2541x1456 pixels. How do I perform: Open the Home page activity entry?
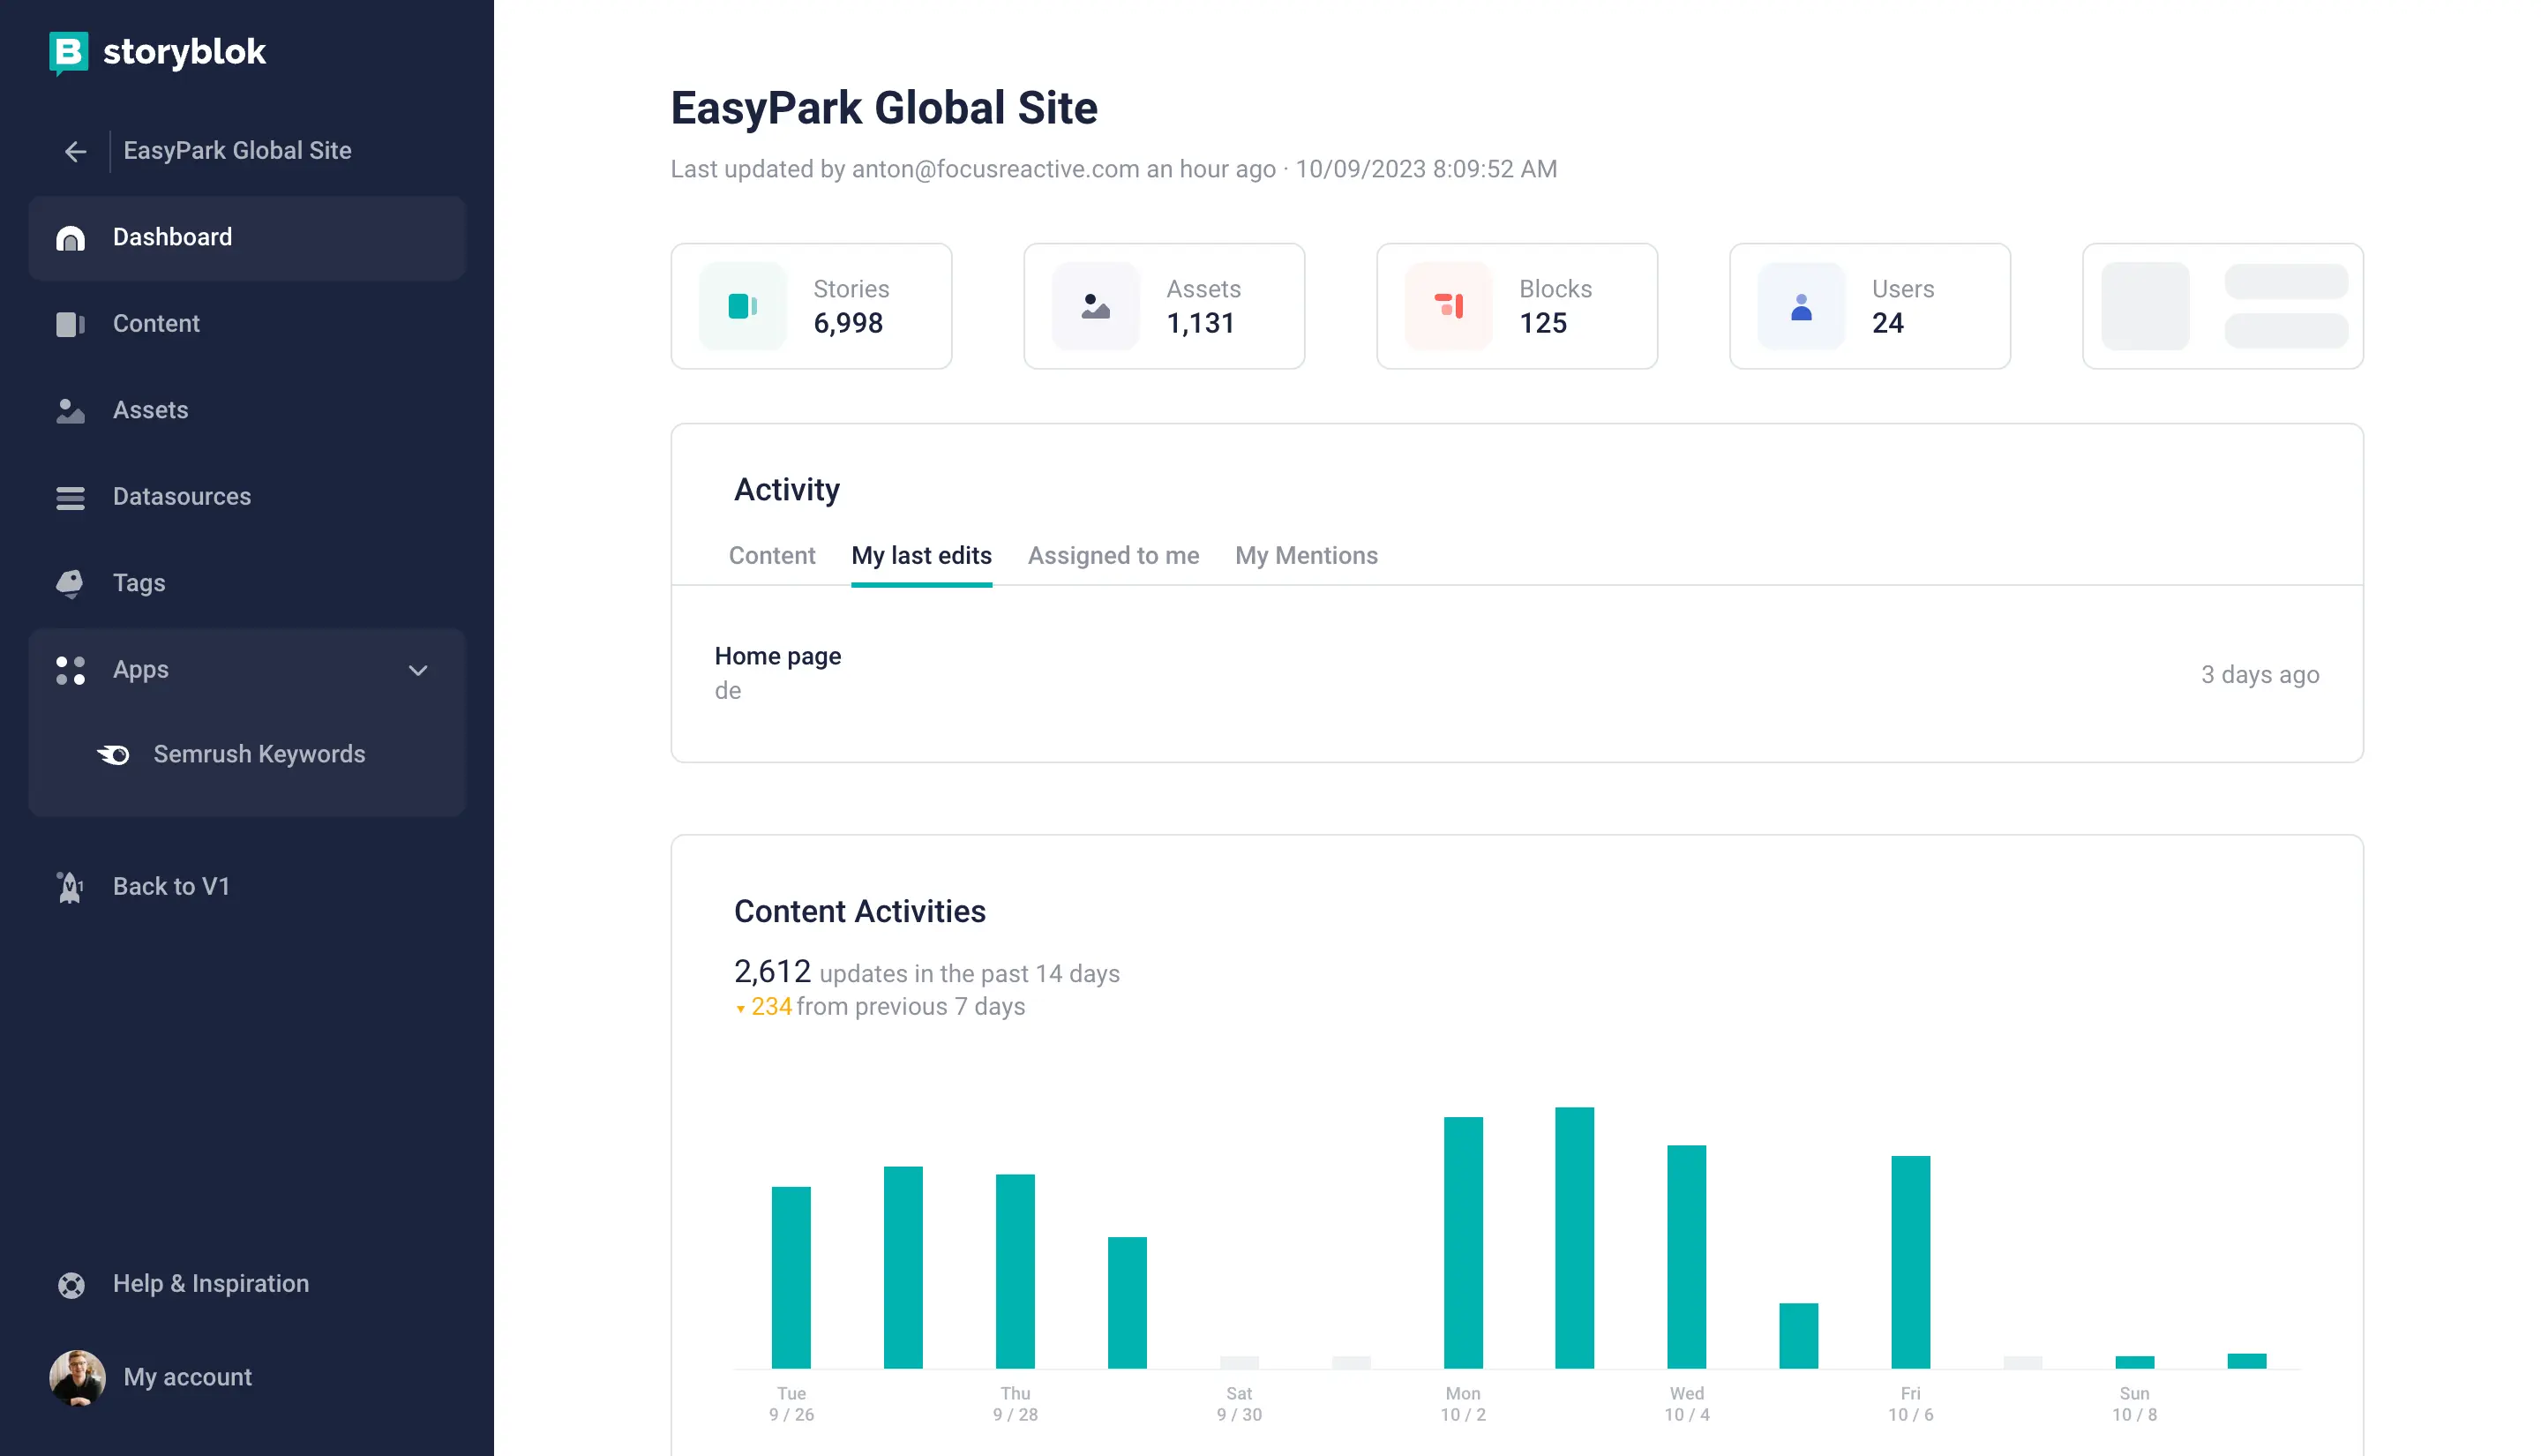(x=777, y=657)
